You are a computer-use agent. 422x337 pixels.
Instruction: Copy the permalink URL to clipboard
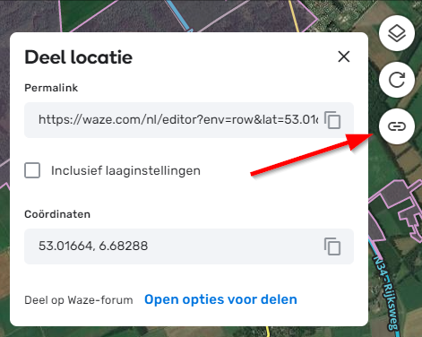tap(332, 120)
